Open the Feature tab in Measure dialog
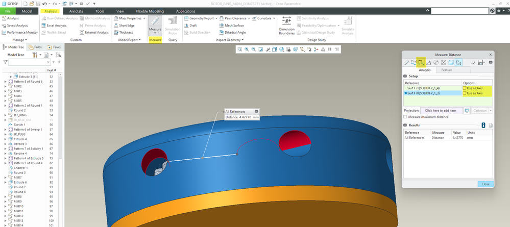This screenshot has height=227, width=510. 447,70
